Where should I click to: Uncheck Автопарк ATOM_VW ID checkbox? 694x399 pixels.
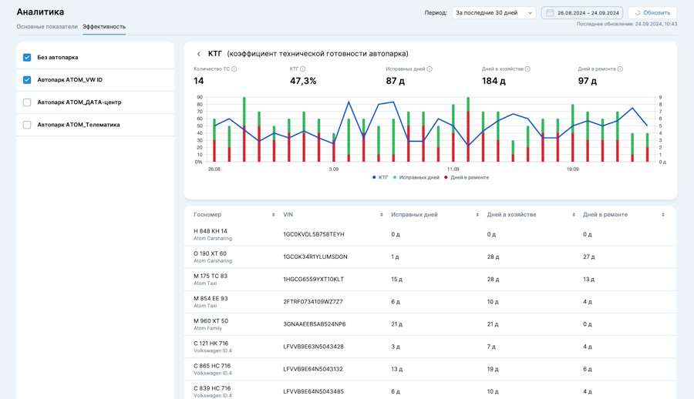[x=27, y=80]
